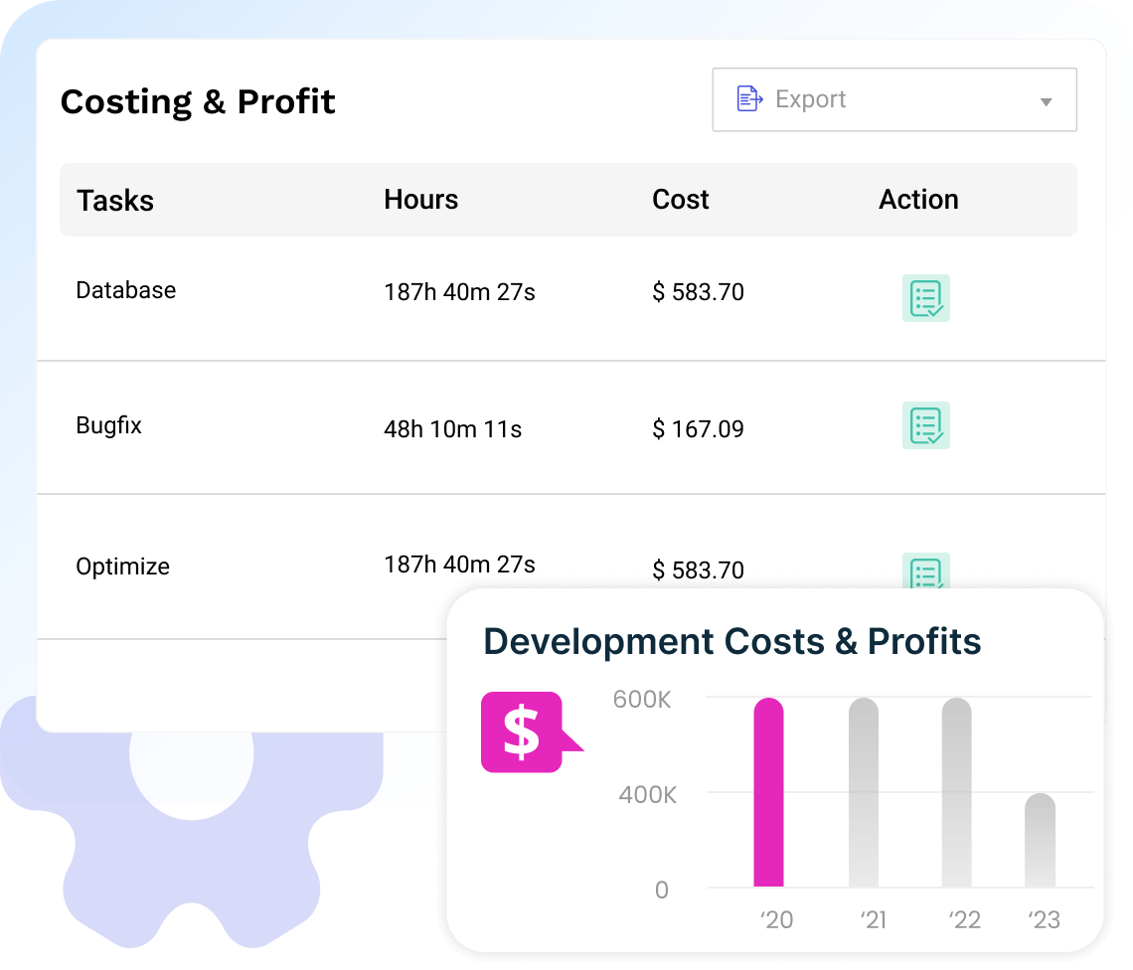The image size is (1133, 970).
Task: Click the Export dropdown control
Action: (893, 99)
